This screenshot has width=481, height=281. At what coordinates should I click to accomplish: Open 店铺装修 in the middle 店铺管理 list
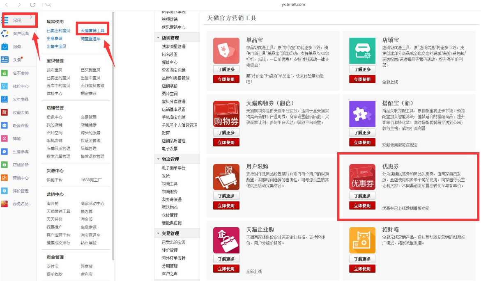coord(170,86)
